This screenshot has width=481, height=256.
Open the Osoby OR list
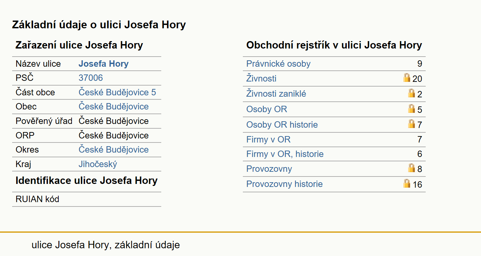[267, 109]
